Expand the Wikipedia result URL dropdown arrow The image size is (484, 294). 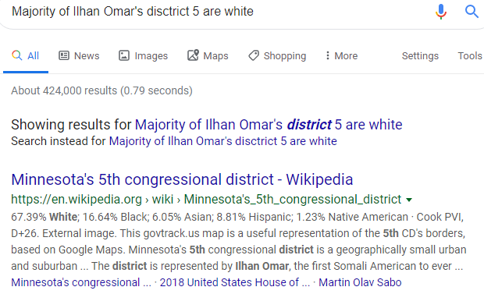coord(409,200)
